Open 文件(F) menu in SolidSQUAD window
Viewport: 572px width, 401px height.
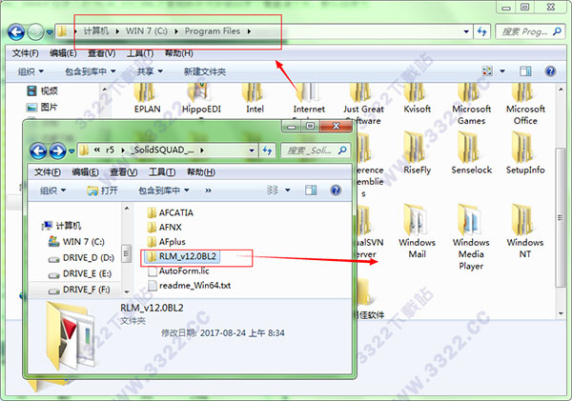48,172
